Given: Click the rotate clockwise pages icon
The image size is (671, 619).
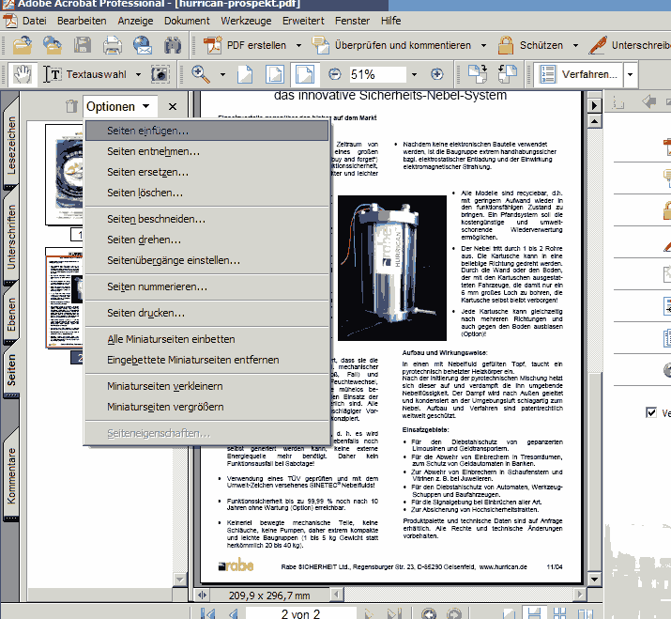Looking at the screenshot, I should tap(477, 73).
